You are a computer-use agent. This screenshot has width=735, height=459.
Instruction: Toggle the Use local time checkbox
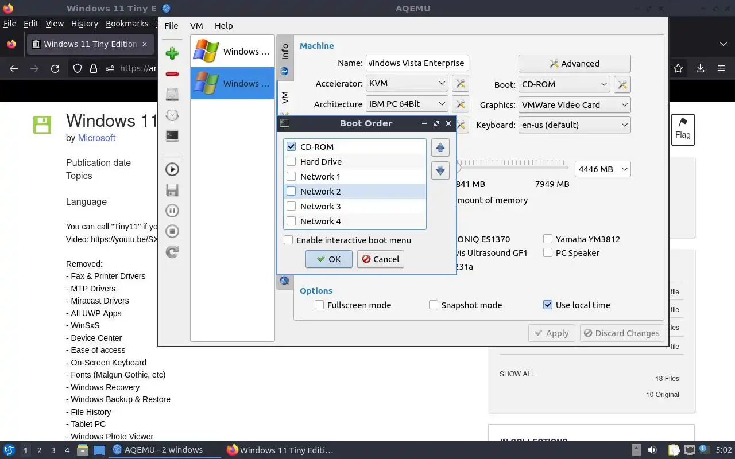click(548, 305)
